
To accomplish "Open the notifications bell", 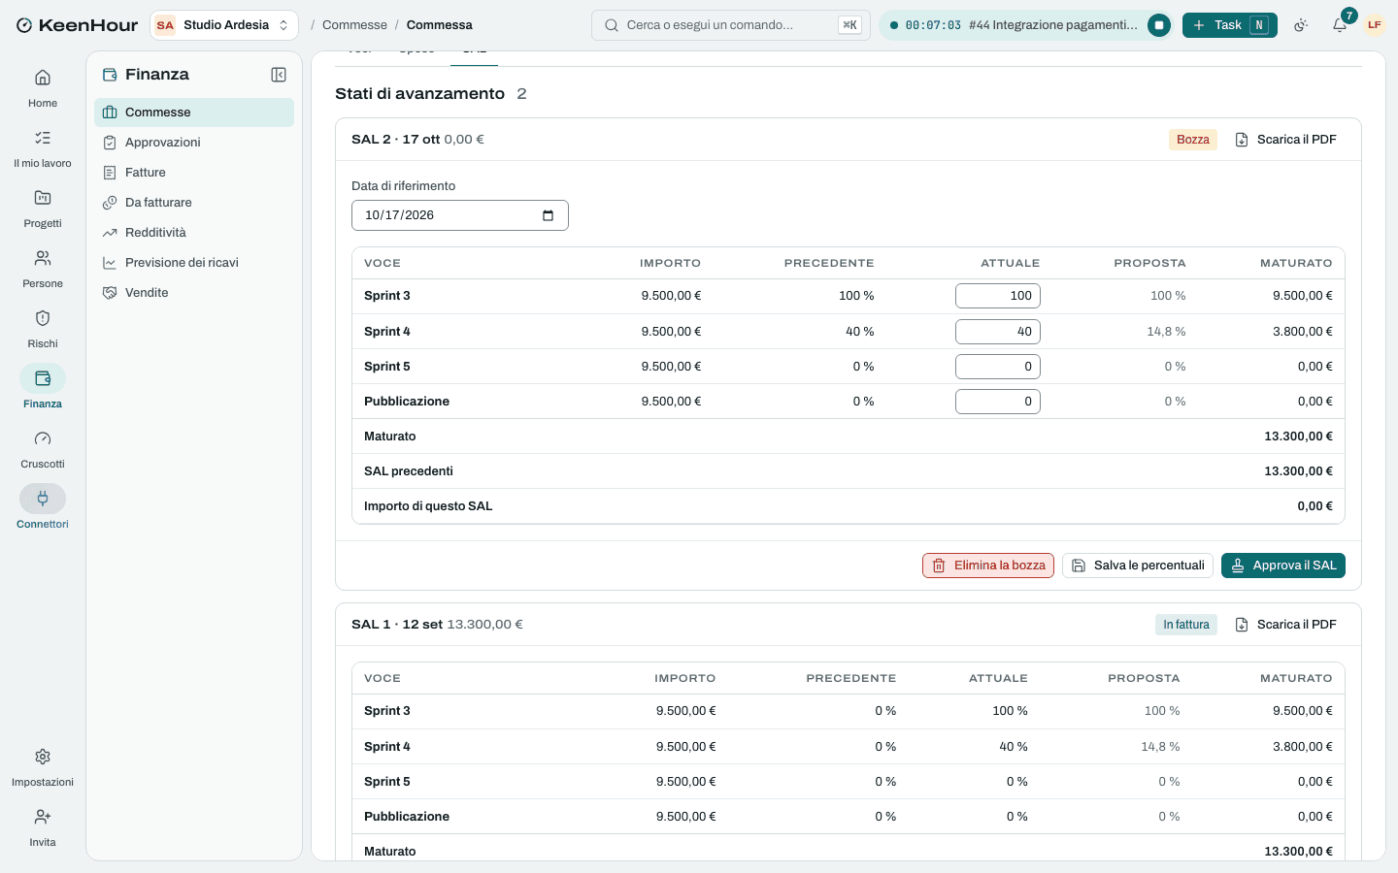I will 1340,25.
